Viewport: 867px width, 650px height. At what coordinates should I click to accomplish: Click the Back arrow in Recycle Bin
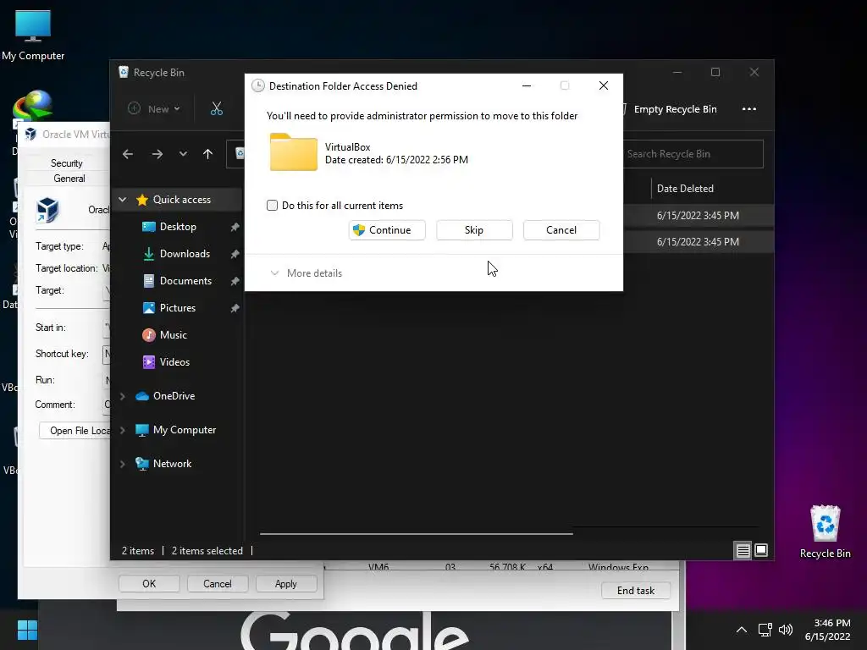[128, 154]
